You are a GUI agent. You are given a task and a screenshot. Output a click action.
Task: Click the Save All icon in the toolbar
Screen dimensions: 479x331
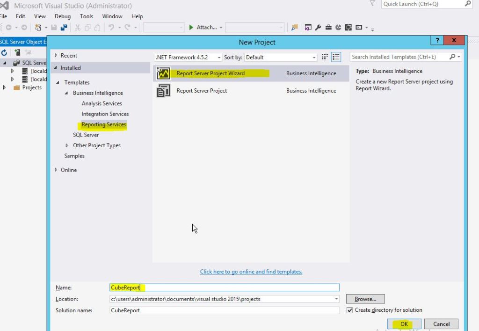[x=64, y=27]
